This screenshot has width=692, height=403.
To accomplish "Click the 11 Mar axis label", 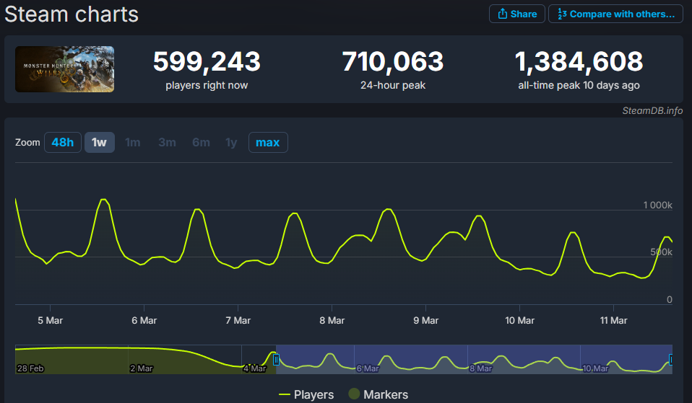I will pos(613,320).
